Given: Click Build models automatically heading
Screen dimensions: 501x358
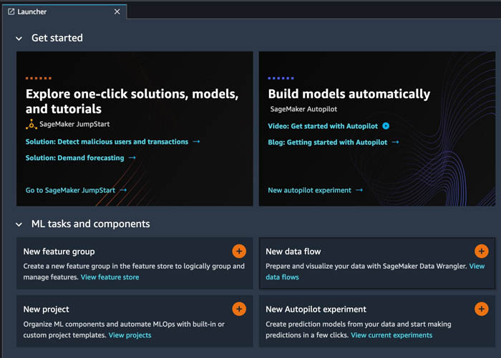Looking at the screenshot, I should (349, 94).
